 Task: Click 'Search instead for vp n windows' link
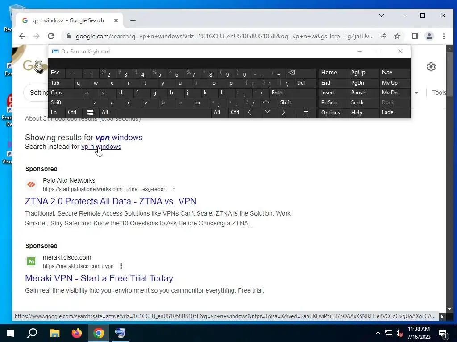pyautogui.click(x=101, y=147)
